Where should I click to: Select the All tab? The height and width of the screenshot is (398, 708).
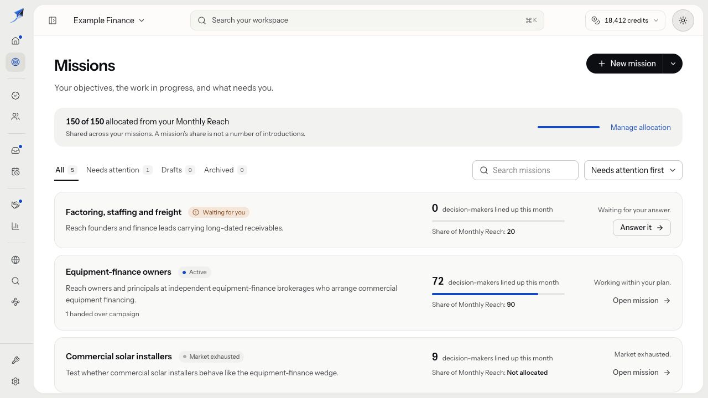pos(66,170)
